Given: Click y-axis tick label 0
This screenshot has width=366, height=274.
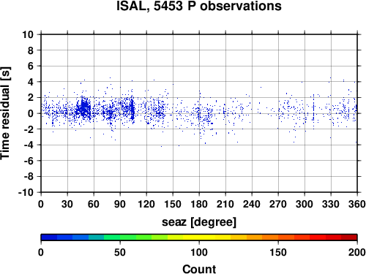Looking at the screenshot, I should 31,113.
